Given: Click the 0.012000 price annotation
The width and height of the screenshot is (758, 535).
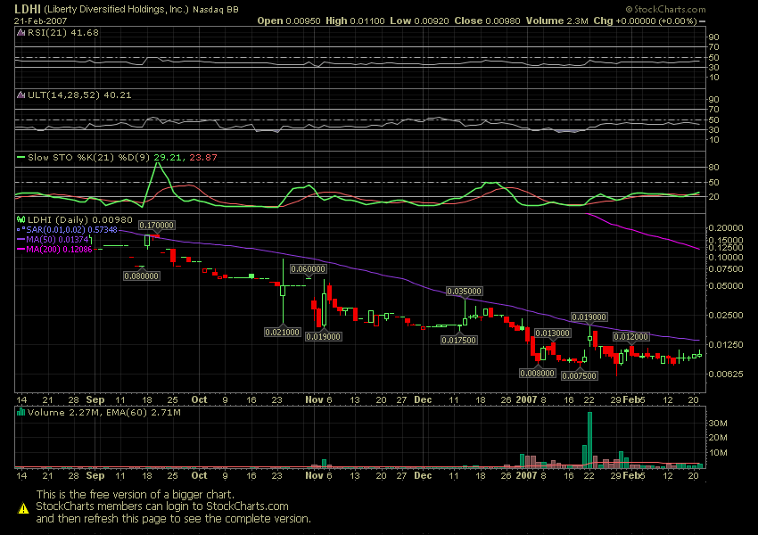Looking at the screenshot, I should pyautogui.click(x=630, y=336).
